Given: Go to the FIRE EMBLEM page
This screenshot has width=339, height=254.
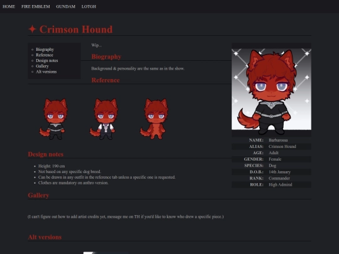Looking at the screenshot, I should tap(36, 6).
